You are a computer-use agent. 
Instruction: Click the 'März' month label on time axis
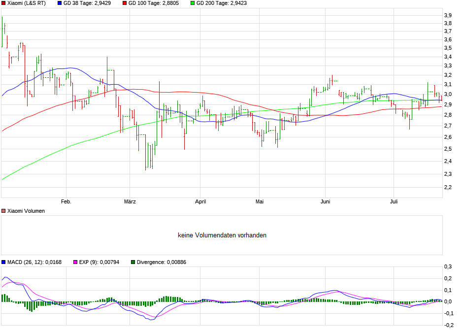(130, 201)
